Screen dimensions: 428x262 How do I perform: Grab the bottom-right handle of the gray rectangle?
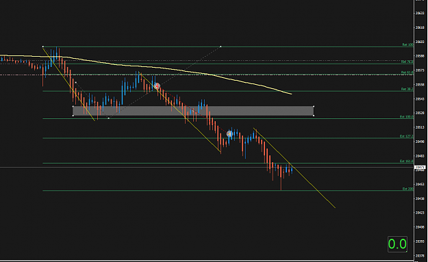coord(314,116)
